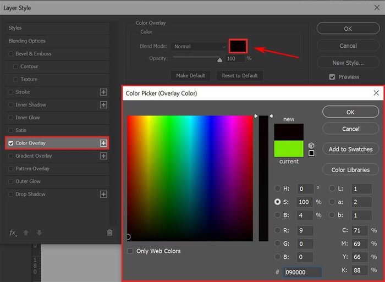The width and height of the screenshot is (385, 282).
Task: Open the Styles section
Action: pos(57,28)
